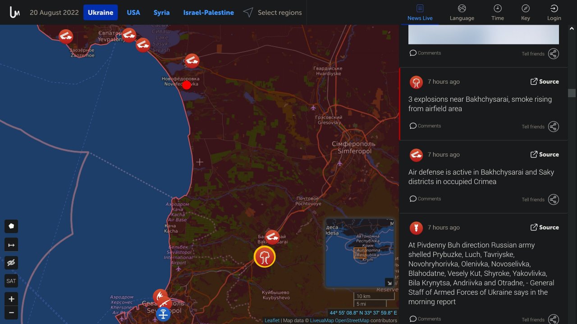Open the Language selector

(462, 13)
